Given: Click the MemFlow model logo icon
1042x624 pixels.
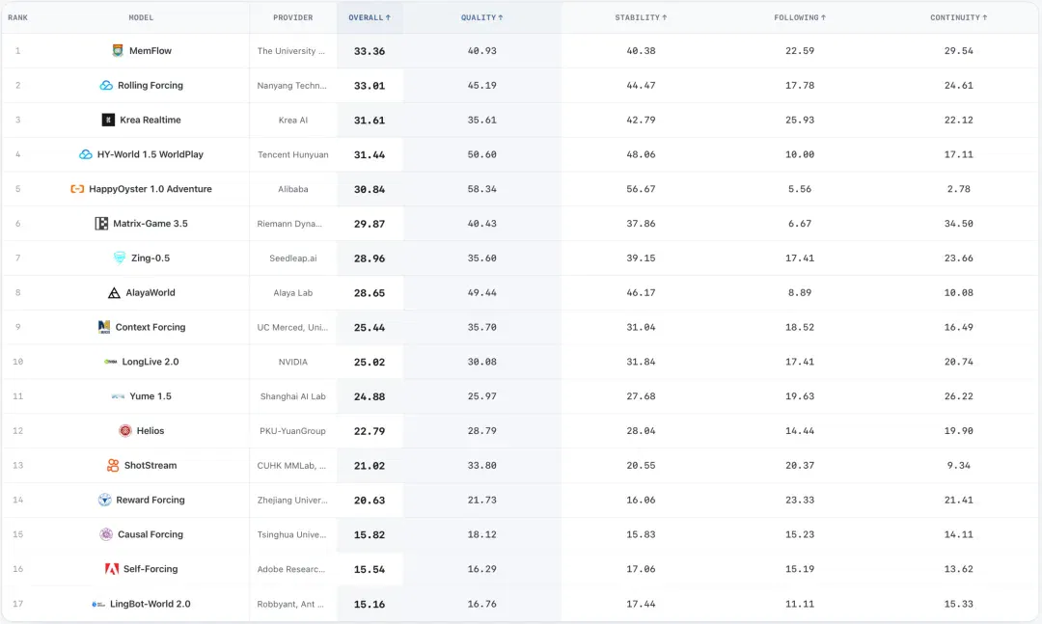Looking at the screenshot, I should (x=118, y=50).
